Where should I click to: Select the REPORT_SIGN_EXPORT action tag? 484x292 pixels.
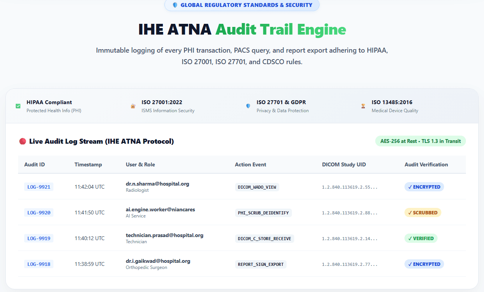[x=261, y=264]
